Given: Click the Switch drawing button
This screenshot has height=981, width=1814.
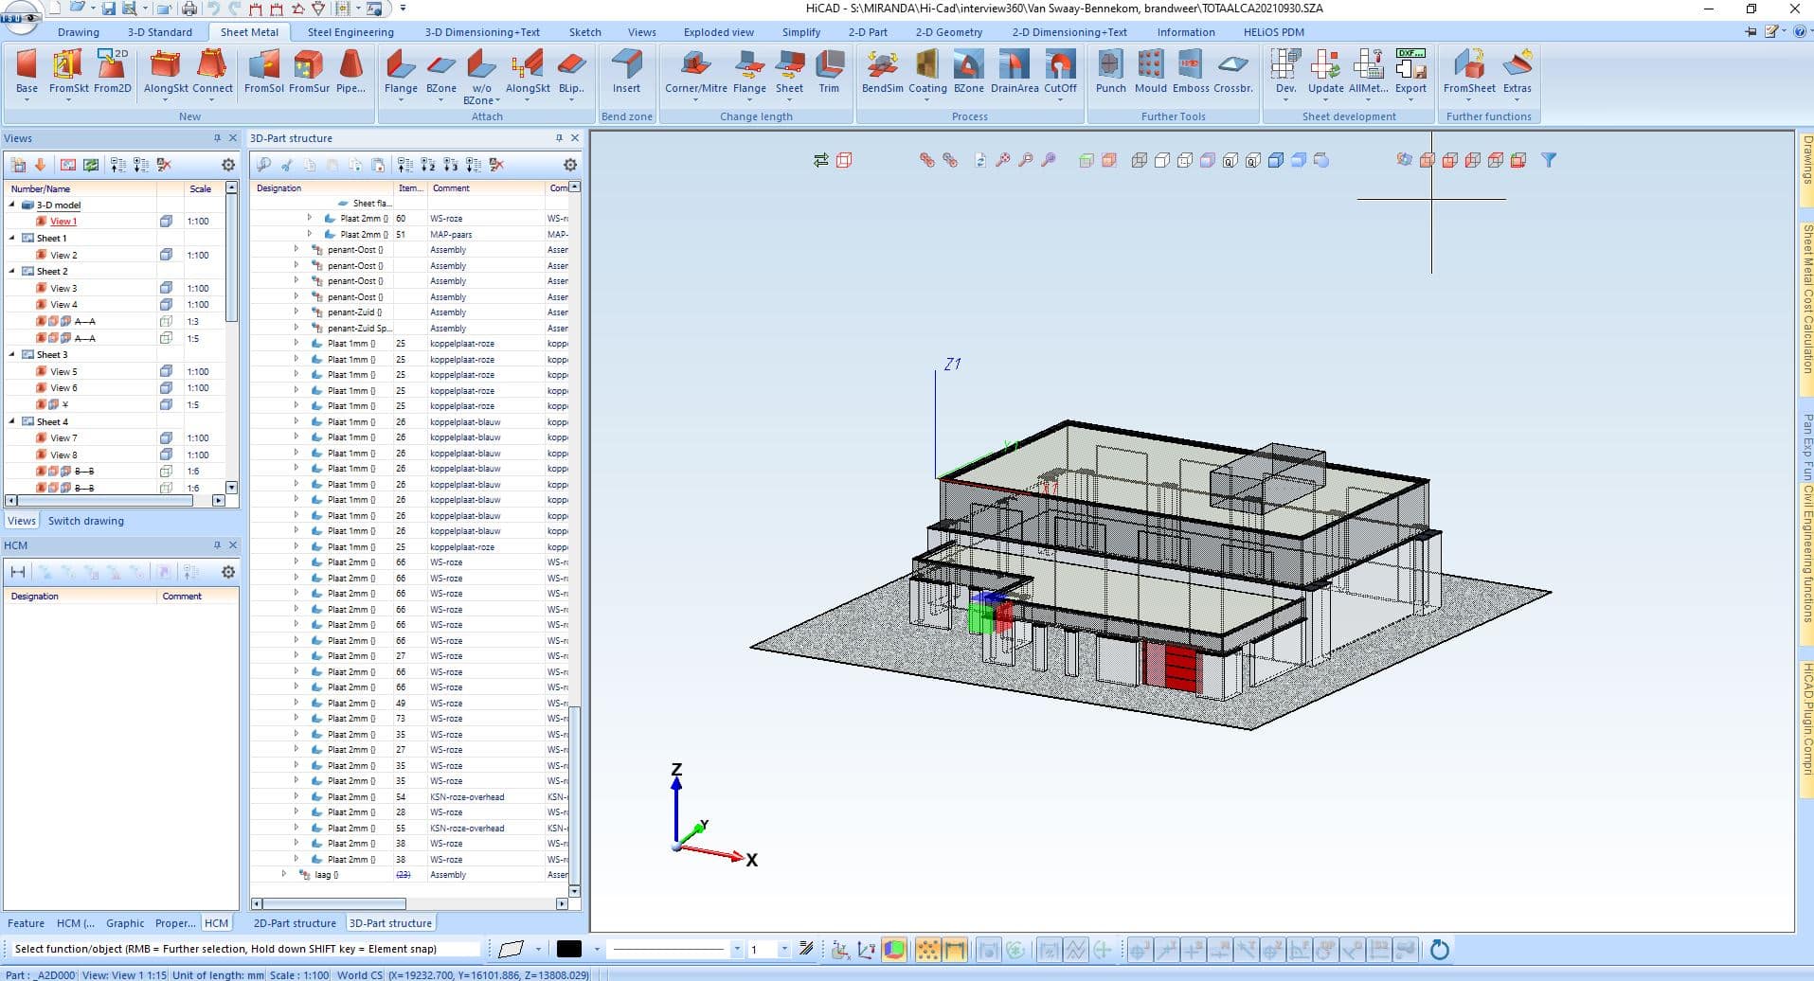Looking at the screenshot, I should [85, 521].
